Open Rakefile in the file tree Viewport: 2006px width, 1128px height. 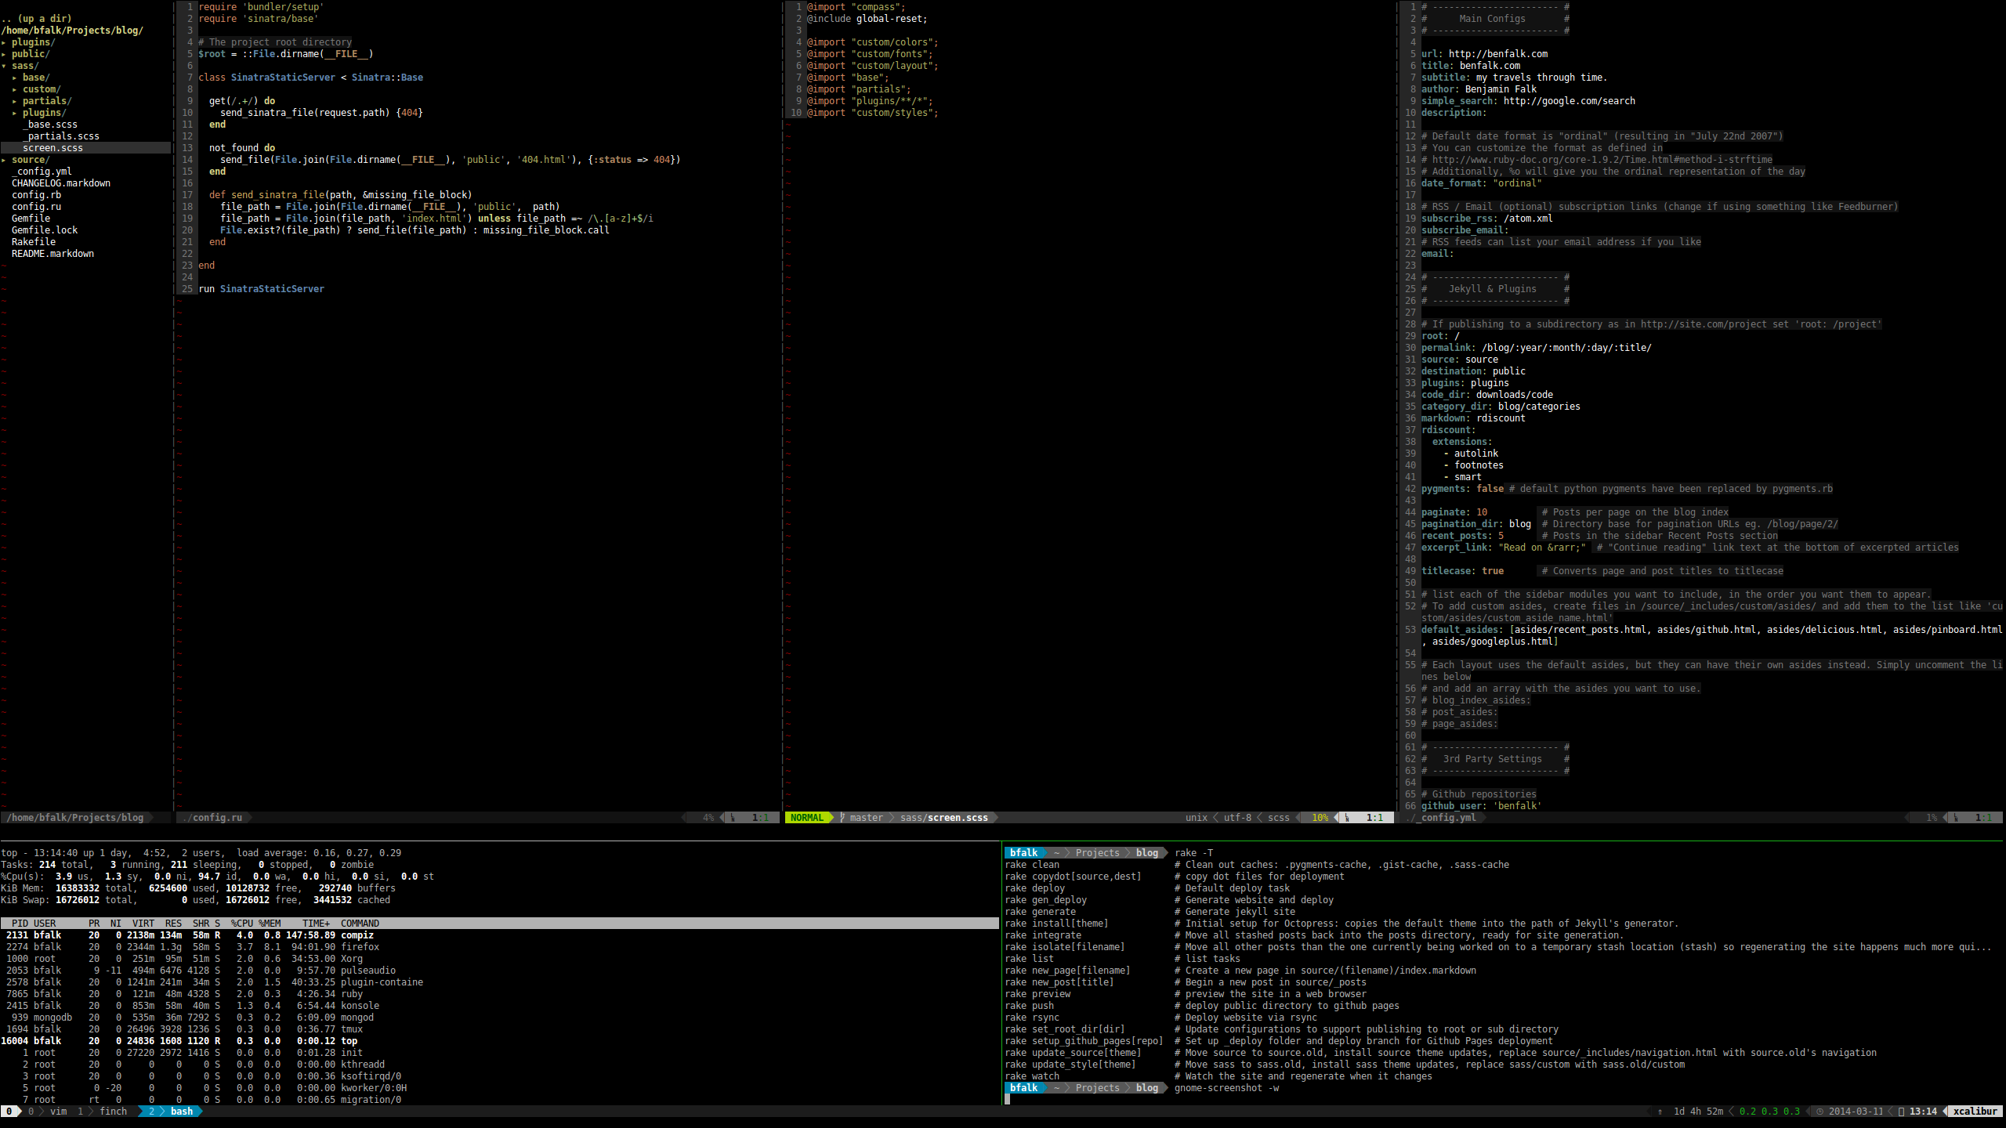[x=34, y=242]
